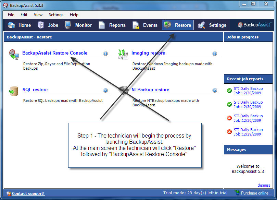
Task: Dismiss the welcome message
Action: [x=264, y=185]
